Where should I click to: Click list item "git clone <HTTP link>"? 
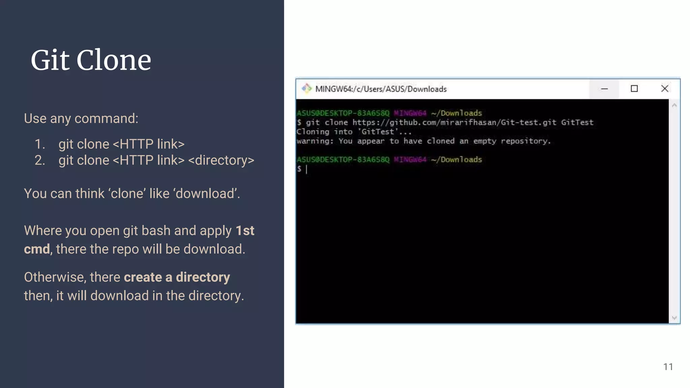coord(121,144)
